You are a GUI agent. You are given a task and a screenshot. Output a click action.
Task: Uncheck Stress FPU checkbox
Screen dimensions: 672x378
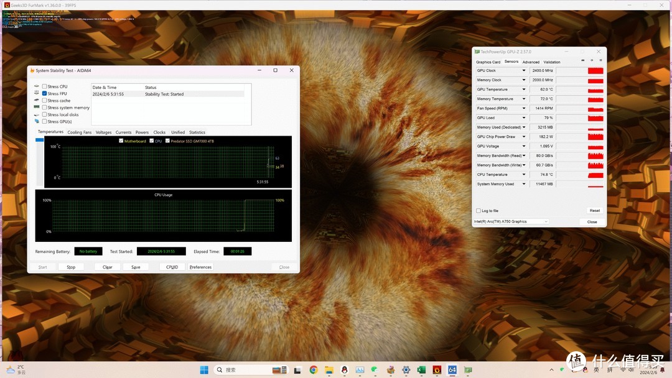[45, 93]
